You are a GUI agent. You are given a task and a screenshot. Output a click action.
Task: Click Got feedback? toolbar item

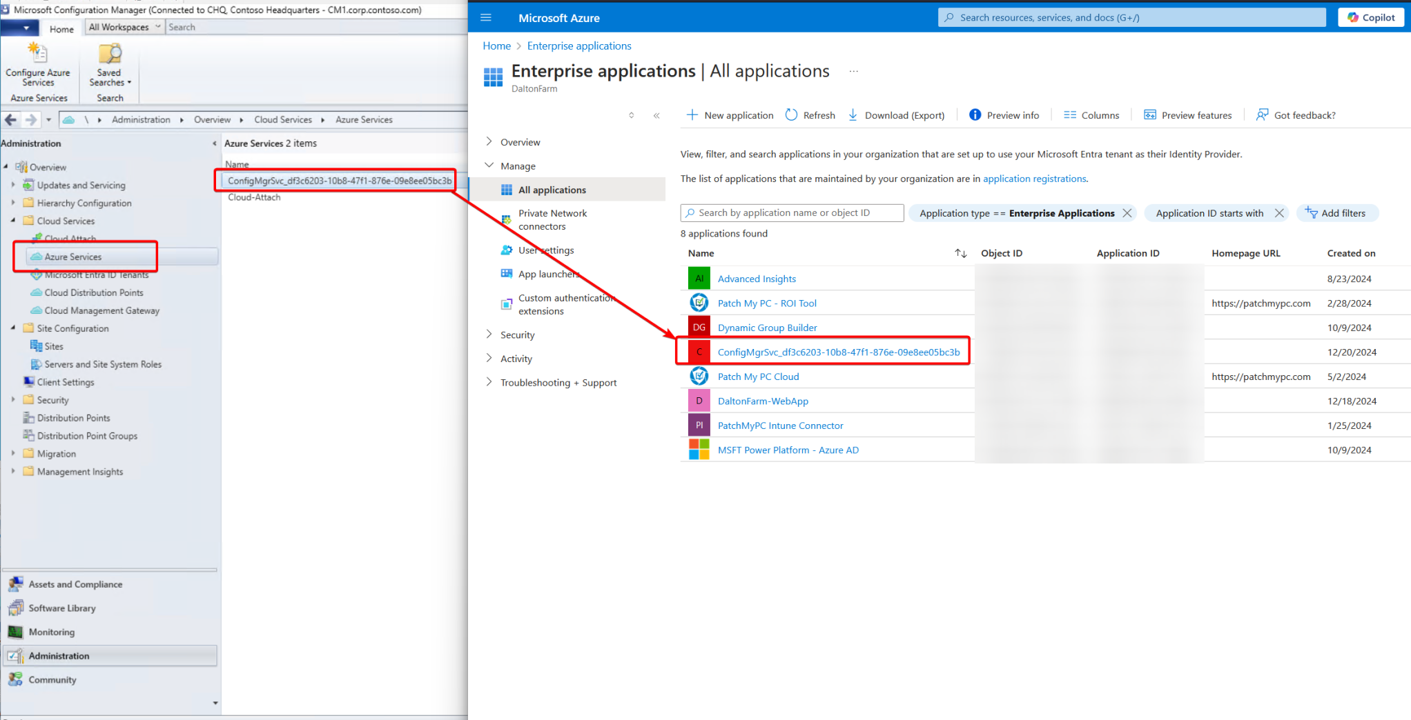1296,115
